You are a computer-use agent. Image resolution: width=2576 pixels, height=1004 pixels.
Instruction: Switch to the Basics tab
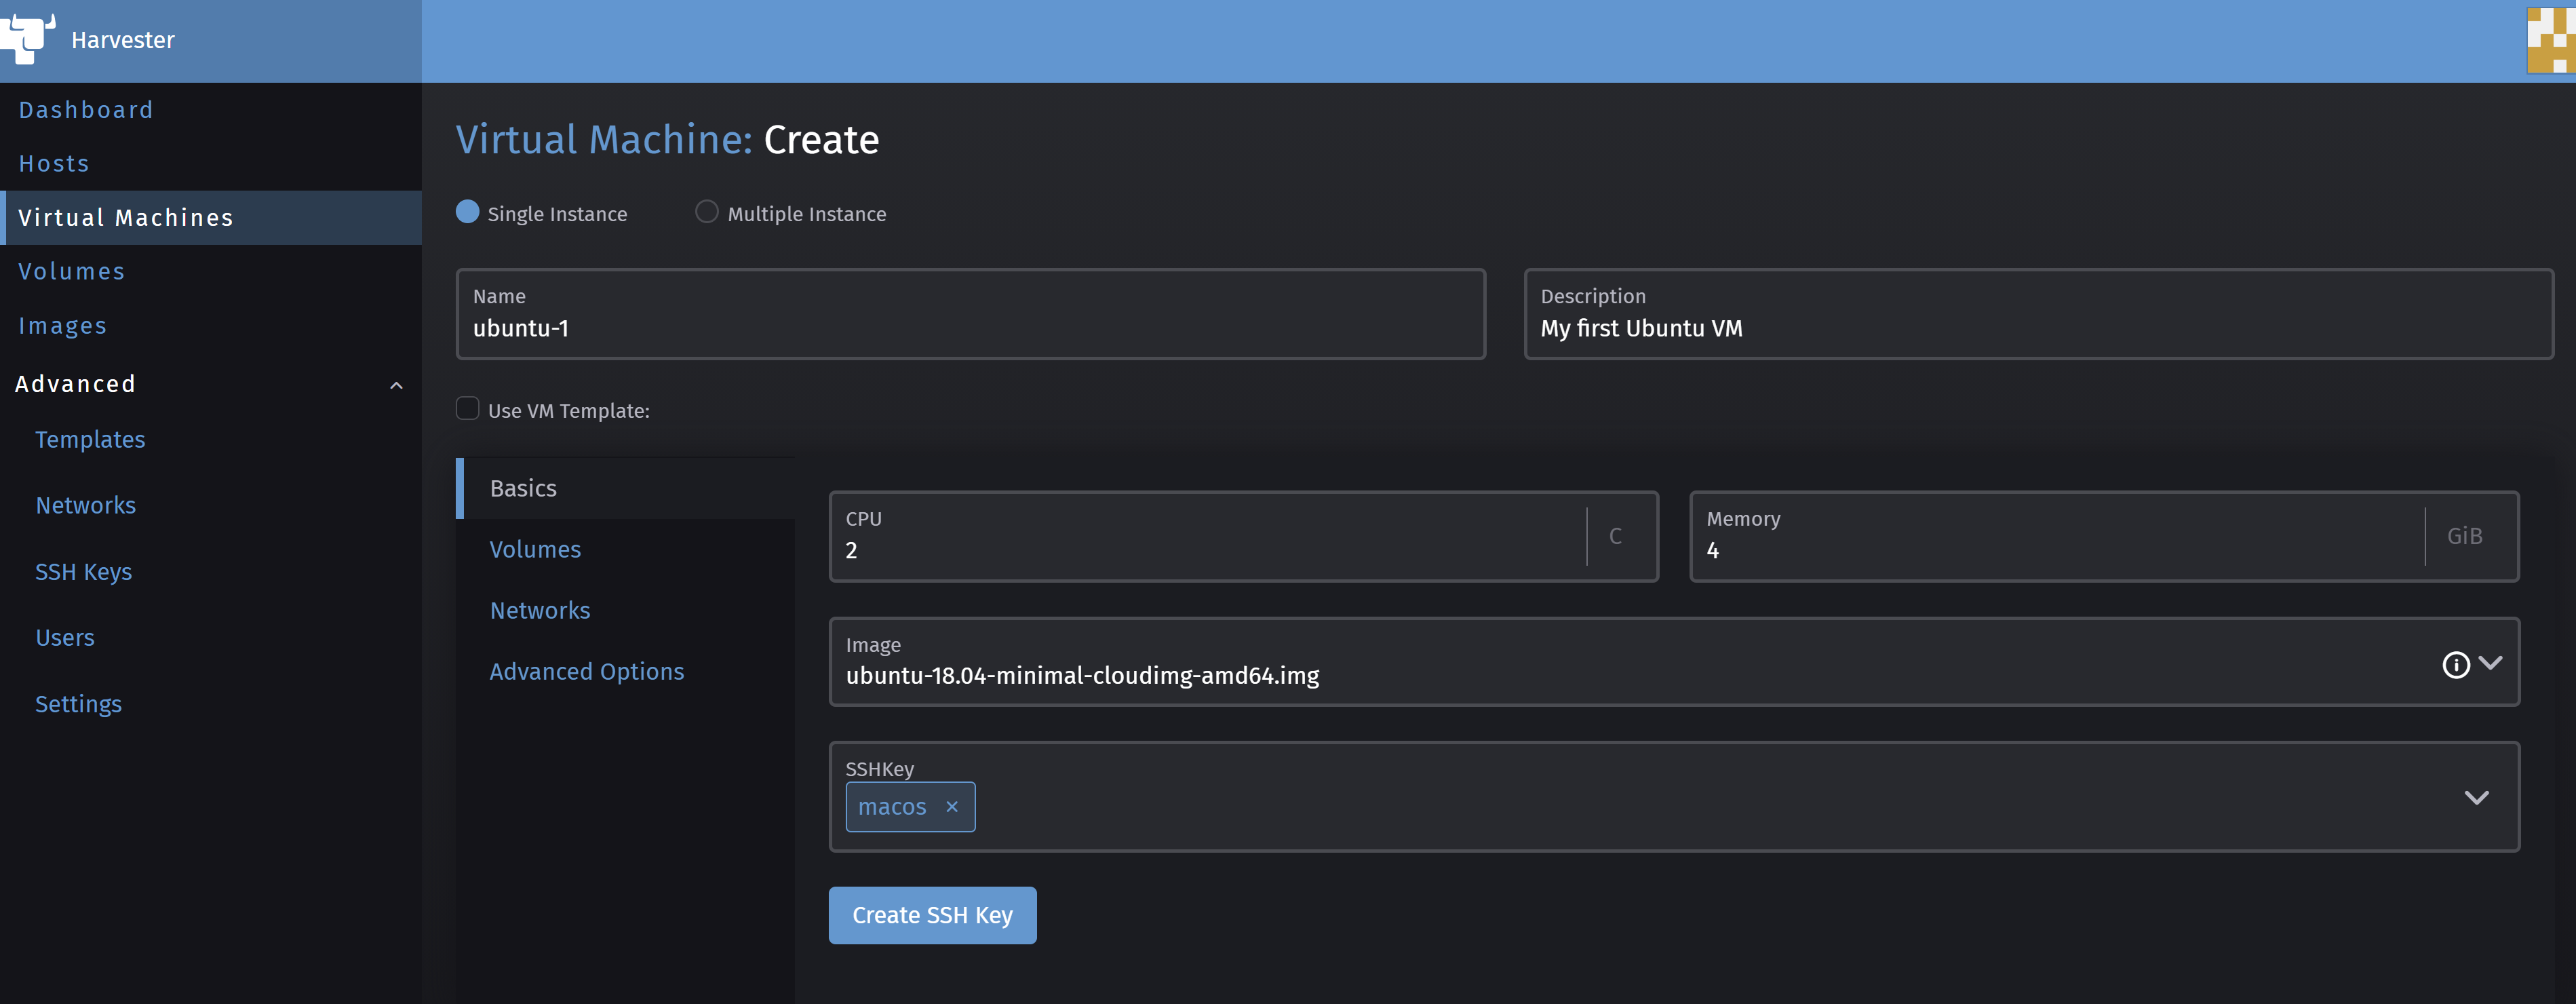click(626, 488)
